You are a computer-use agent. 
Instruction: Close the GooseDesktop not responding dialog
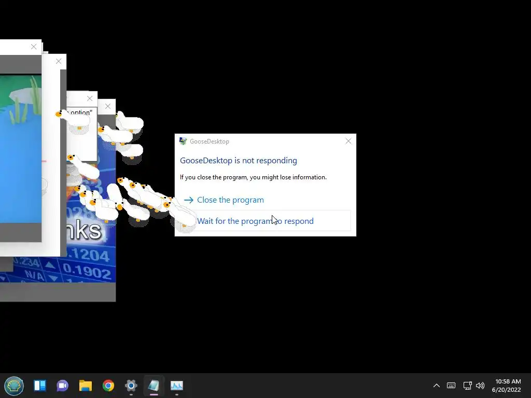point(348,141)
